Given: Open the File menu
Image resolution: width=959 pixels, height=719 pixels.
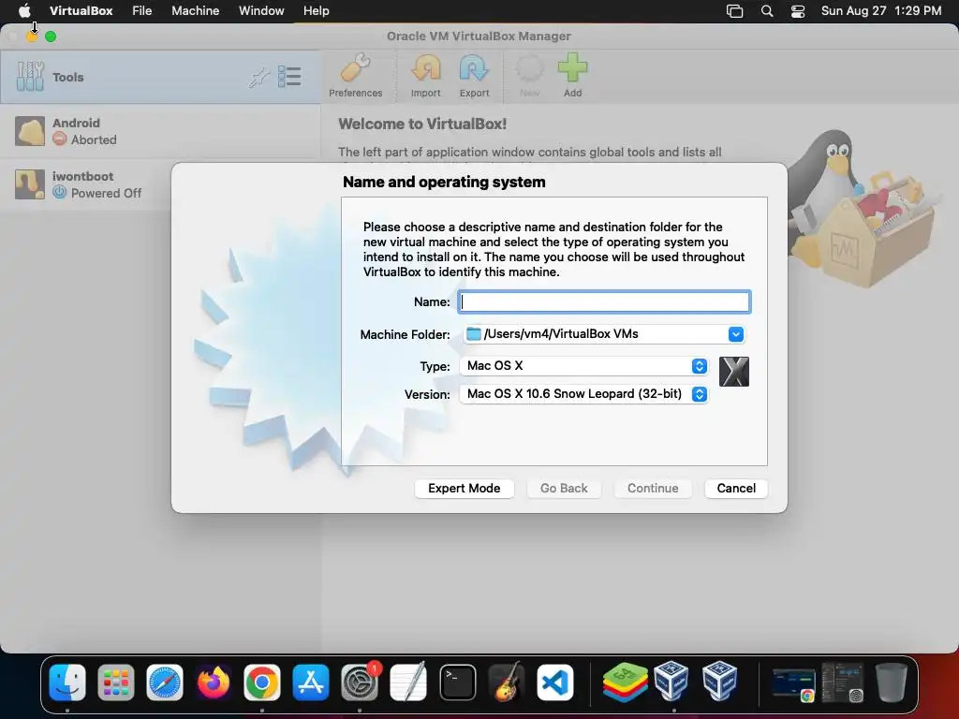Looking at the screenshot, I should pyautogui.click(x=142, y=11).
